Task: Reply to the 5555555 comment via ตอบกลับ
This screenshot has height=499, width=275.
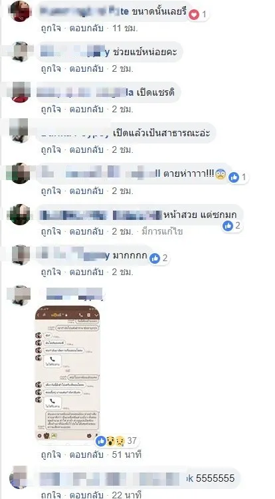Action: coord(86,495)
